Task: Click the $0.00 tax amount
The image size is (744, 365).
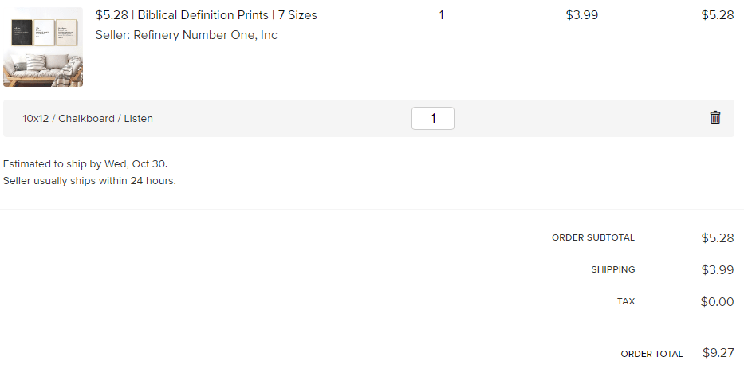Action: pyautogui.click(x=717, y=301)
